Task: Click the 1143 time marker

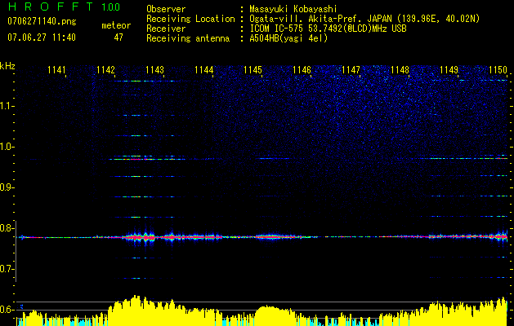Action: 154,70
